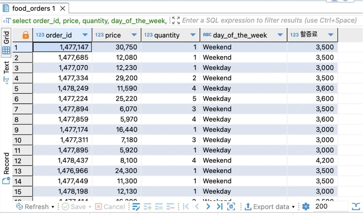Go to the next row arrow
The image size is (363, 215).
pos(208,207)
